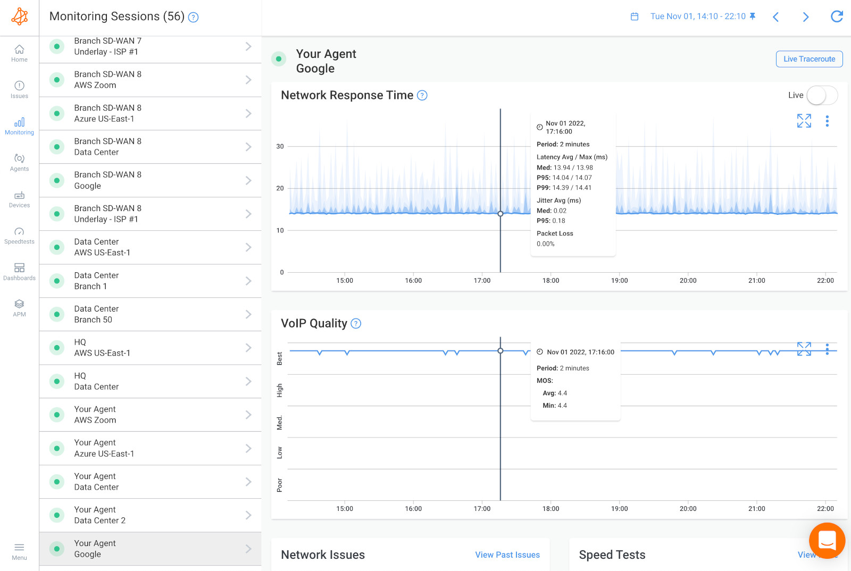Open the VoIP Quality chart options menu
Viewport: 851px width, 571px height.
click(828, 349)
